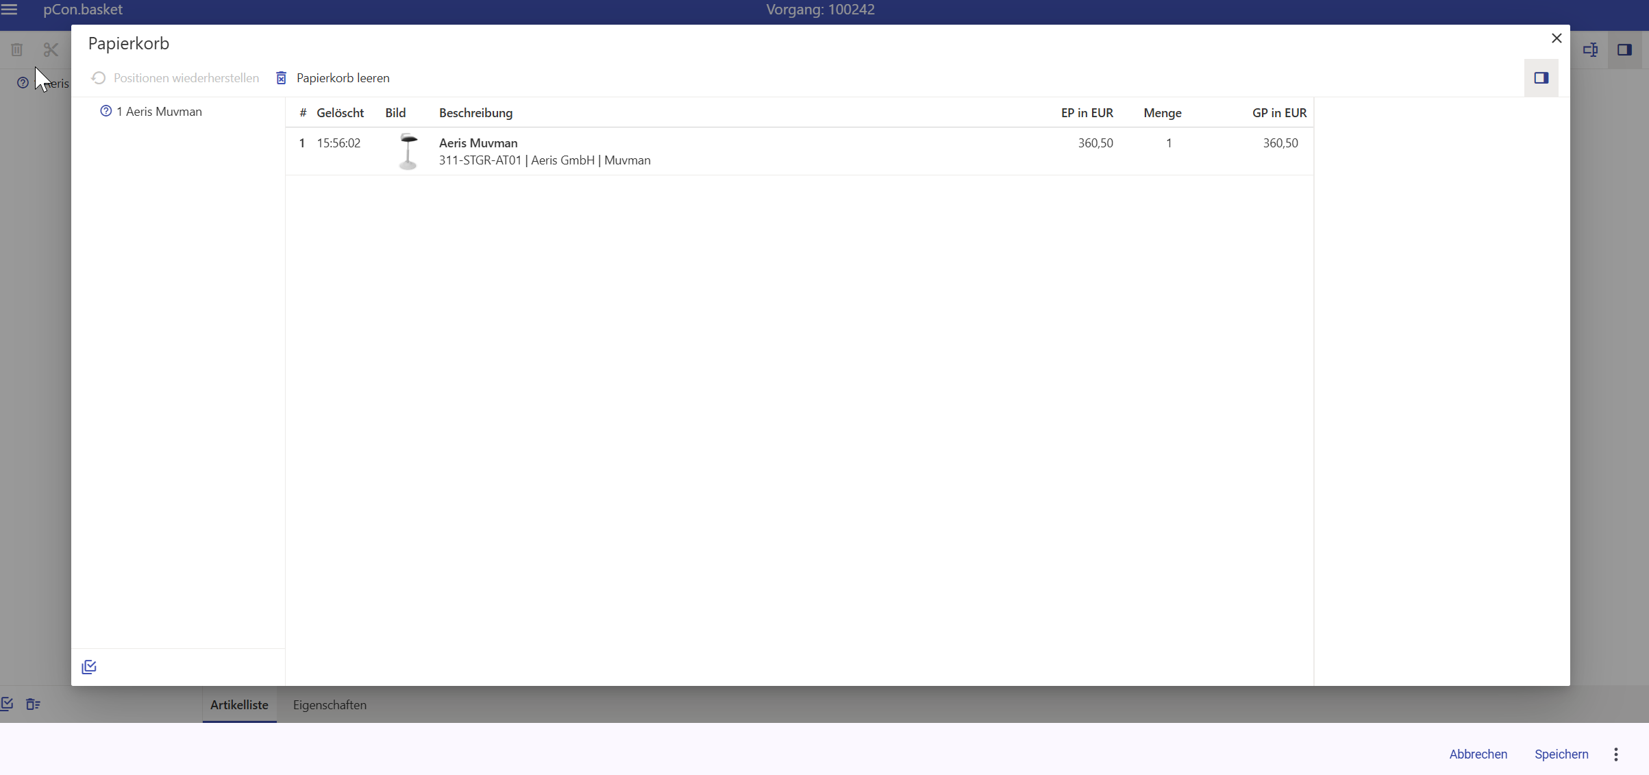Viewport: 1649px width, 775px height.
Task: Click Speichern to save
Action: (1561, 754)
